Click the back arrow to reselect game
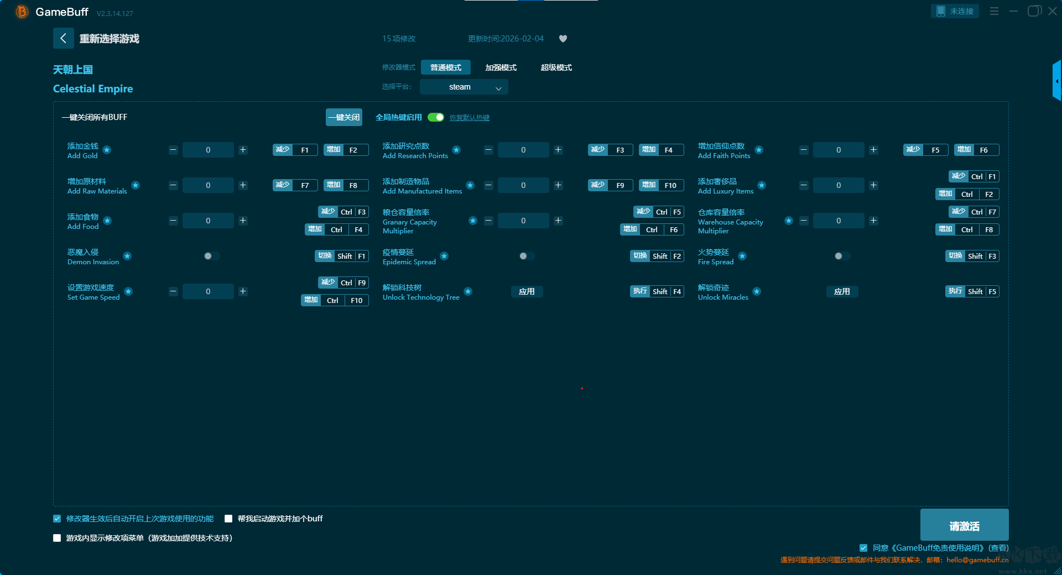 click(63, 38)
